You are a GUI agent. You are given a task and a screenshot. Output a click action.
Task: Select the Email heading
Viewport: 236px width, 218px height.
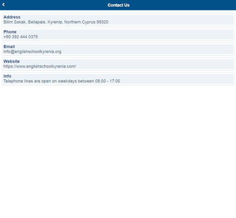click(x=9, y=47)
